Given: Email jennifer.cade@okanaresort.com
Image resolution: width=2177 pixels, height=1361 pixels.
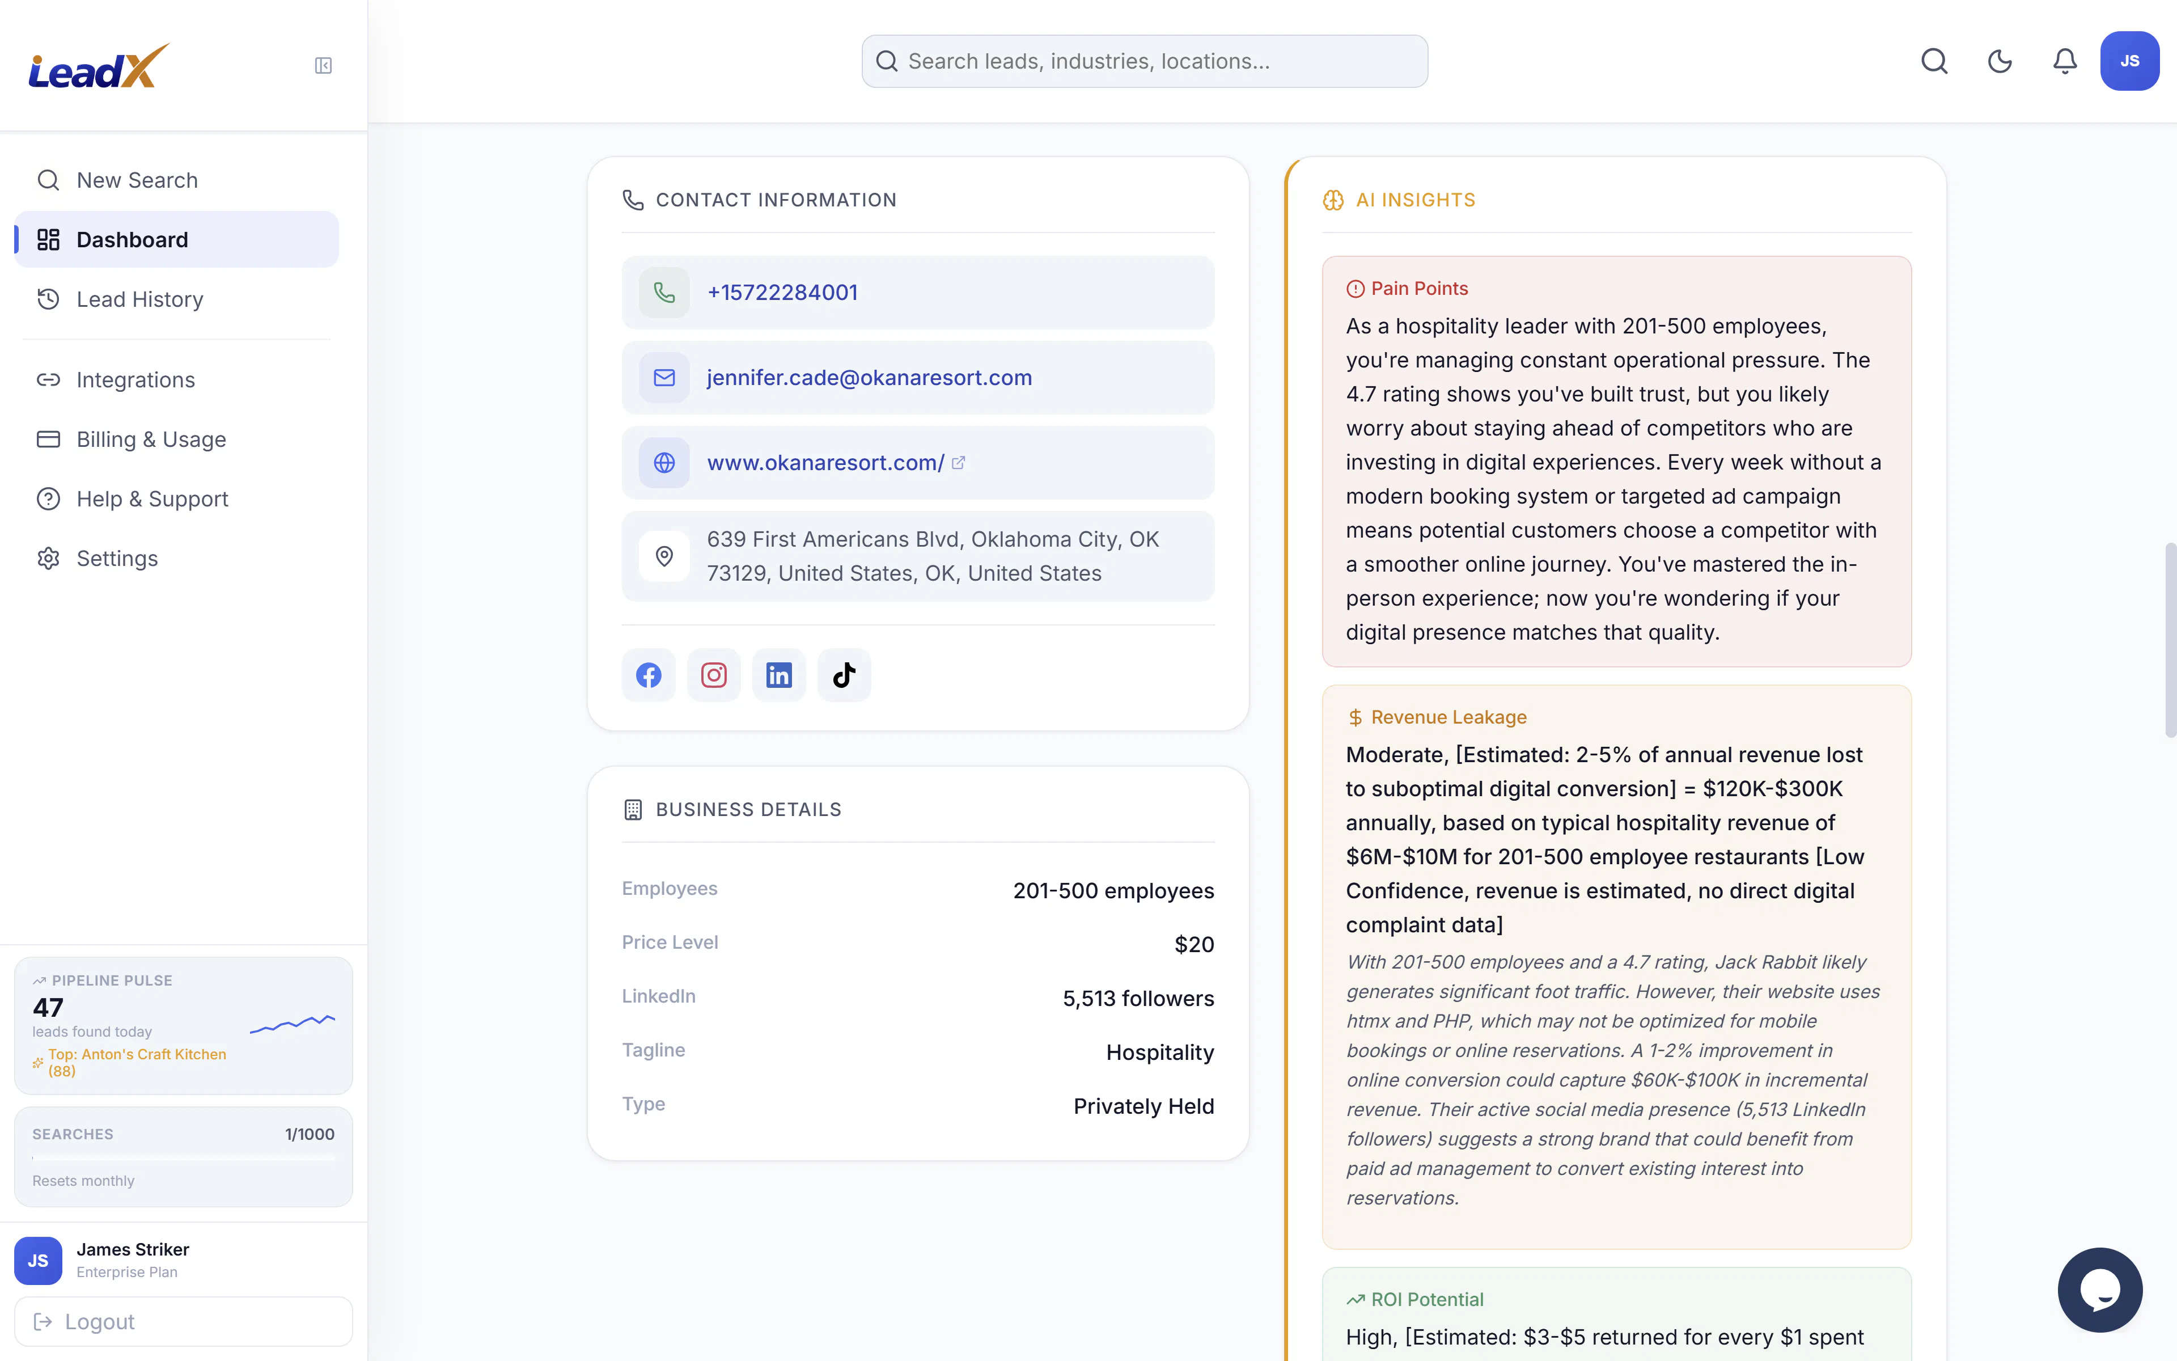Looking at the screenshot, I should (x=869, y=377).
